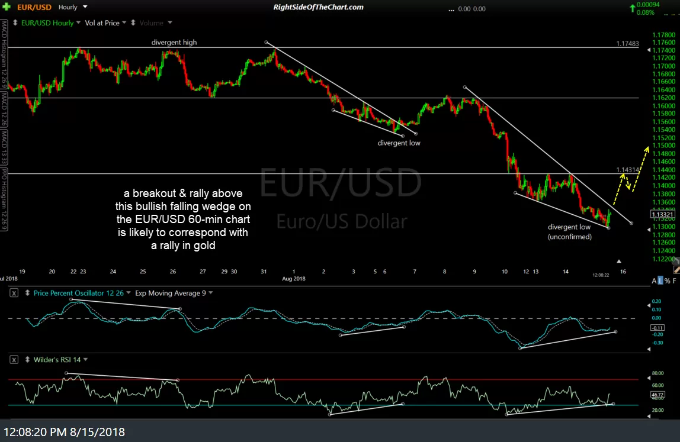Click the 12:08:20 PM 8/15/2018 timestamp
The image size is (680, 442).
coord(64,432)
